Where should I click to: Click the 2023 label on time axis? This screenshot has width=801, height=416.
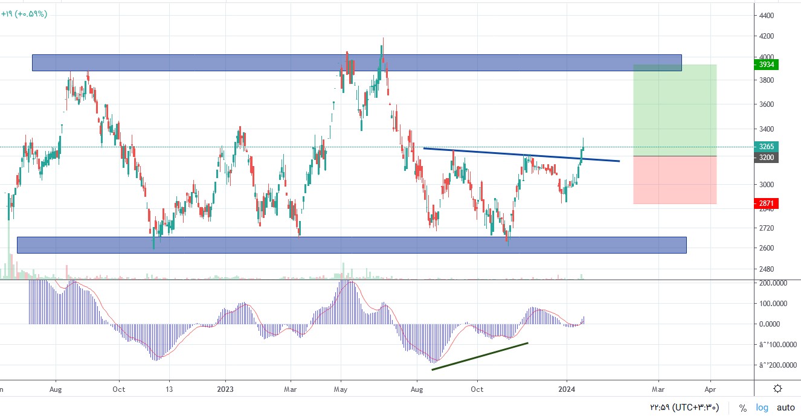(x=225, y=389)
